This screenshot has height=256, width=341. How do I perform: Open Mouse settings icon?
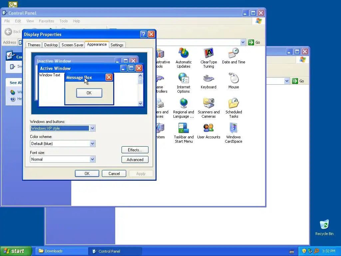[233, 81]
